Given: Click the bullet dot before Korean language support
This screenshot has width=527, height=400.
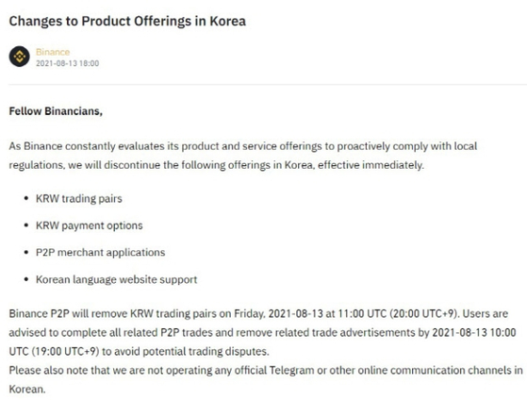Looking at the screenshot, I should [26, 279].
